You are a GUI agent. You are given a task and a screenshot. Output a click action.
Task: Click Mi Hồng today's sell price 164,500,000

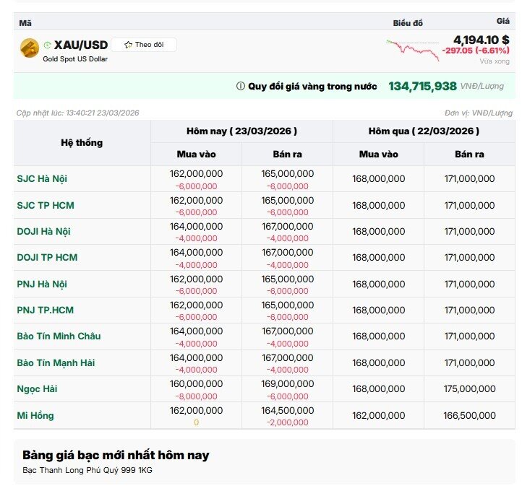pos(287,411)
